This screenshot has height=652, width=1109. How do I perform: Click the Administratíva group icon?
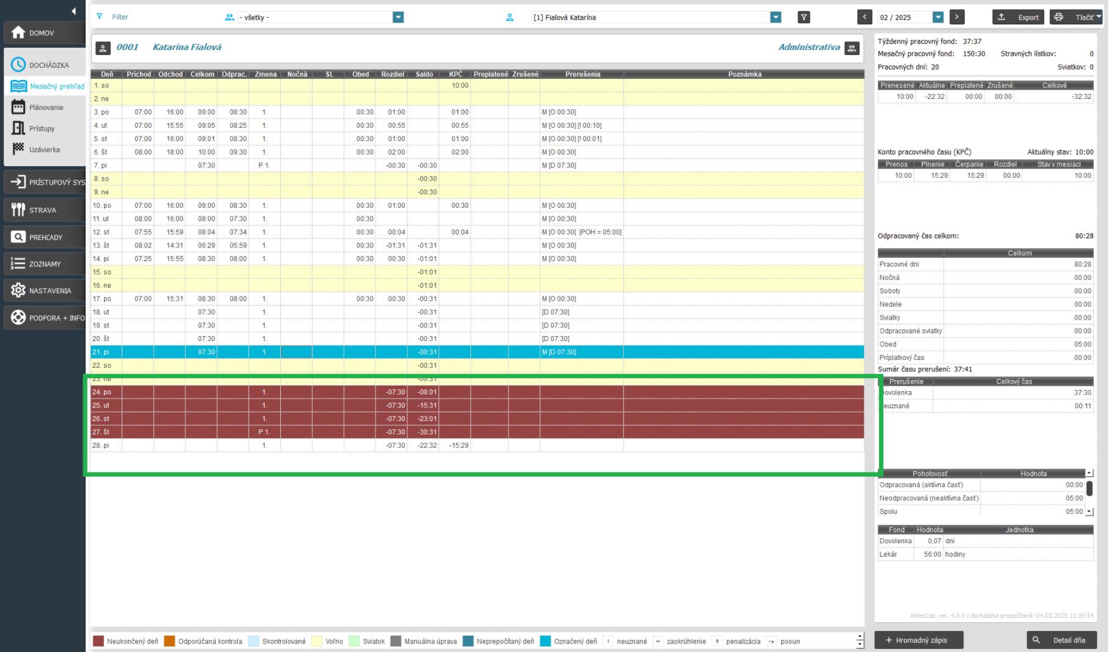tap(851, 48)
